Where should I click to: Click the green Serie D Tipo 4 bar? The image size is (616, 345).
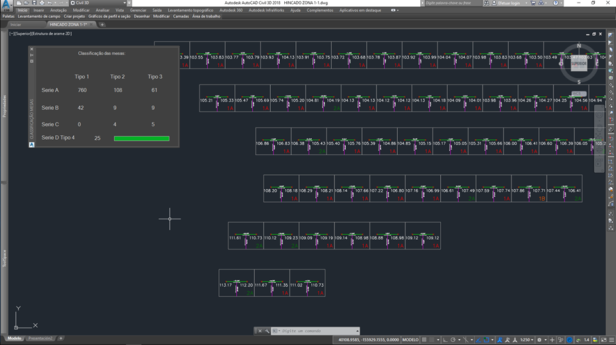point(141,138)
